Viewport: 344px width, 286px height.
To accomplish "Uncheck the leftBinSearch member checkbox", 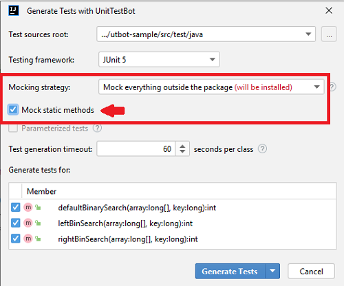I will pos(16,223).
